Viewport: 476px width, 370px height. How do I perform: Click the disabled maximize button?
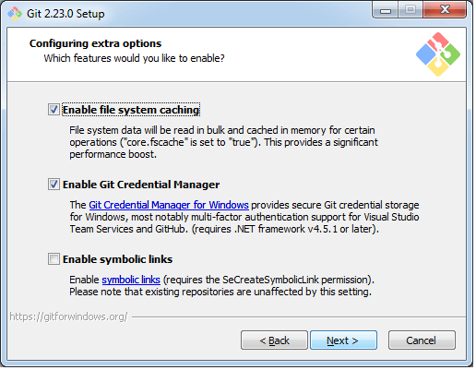coord(411,10)
